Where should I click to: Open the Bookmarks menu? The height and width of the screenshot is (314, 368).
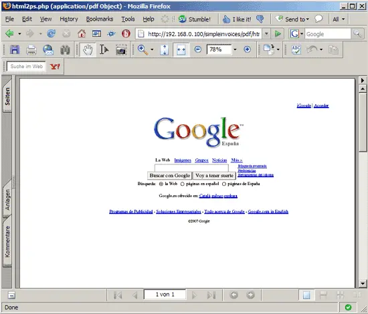(100, 19)
